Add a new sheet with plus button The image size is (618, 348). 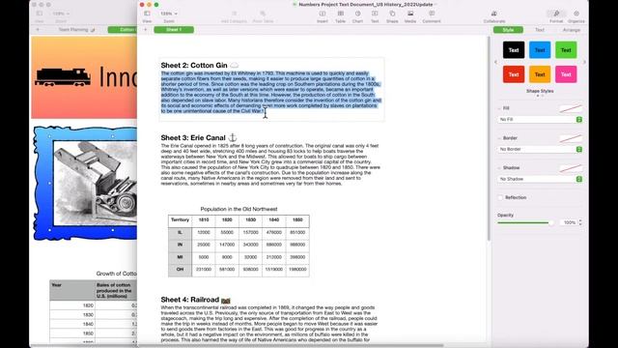coord(146,30)
